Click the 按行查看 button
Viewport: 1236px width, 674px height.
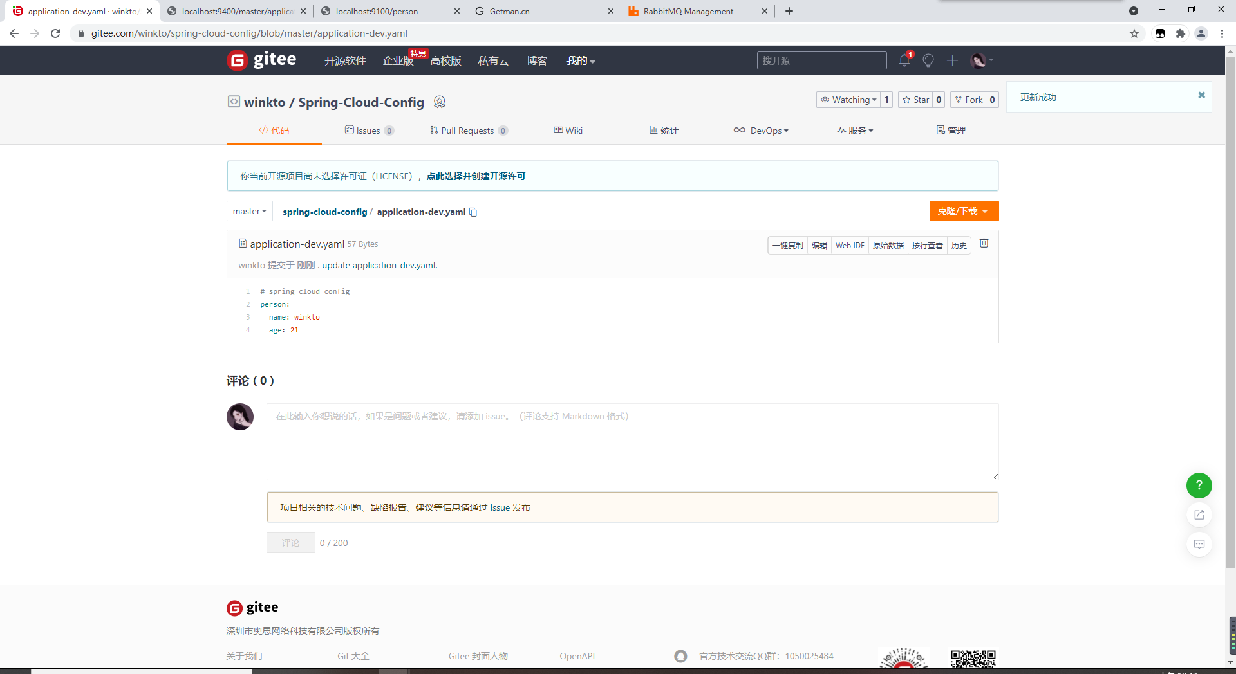[927, 245]
